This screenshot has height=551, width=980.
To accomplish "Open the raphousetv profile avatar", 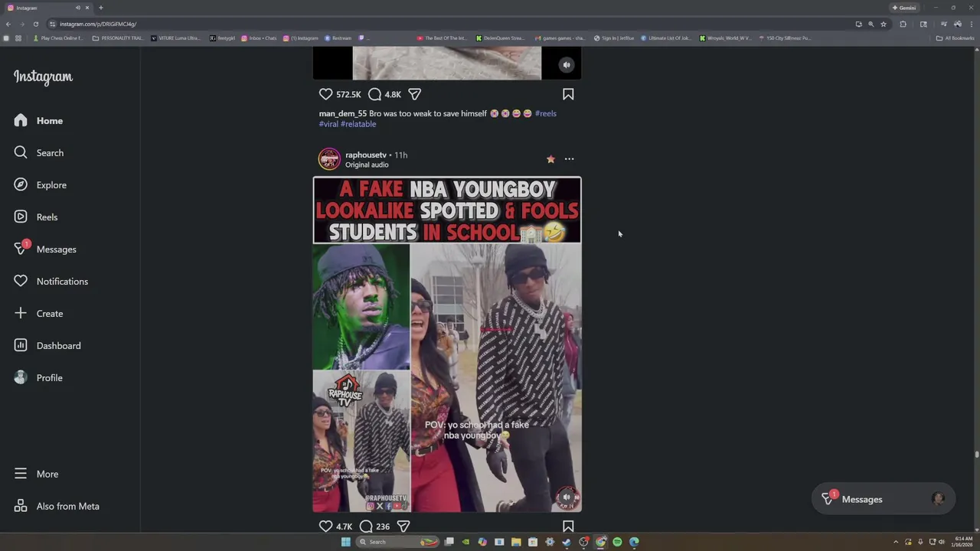I will (329, 159).
